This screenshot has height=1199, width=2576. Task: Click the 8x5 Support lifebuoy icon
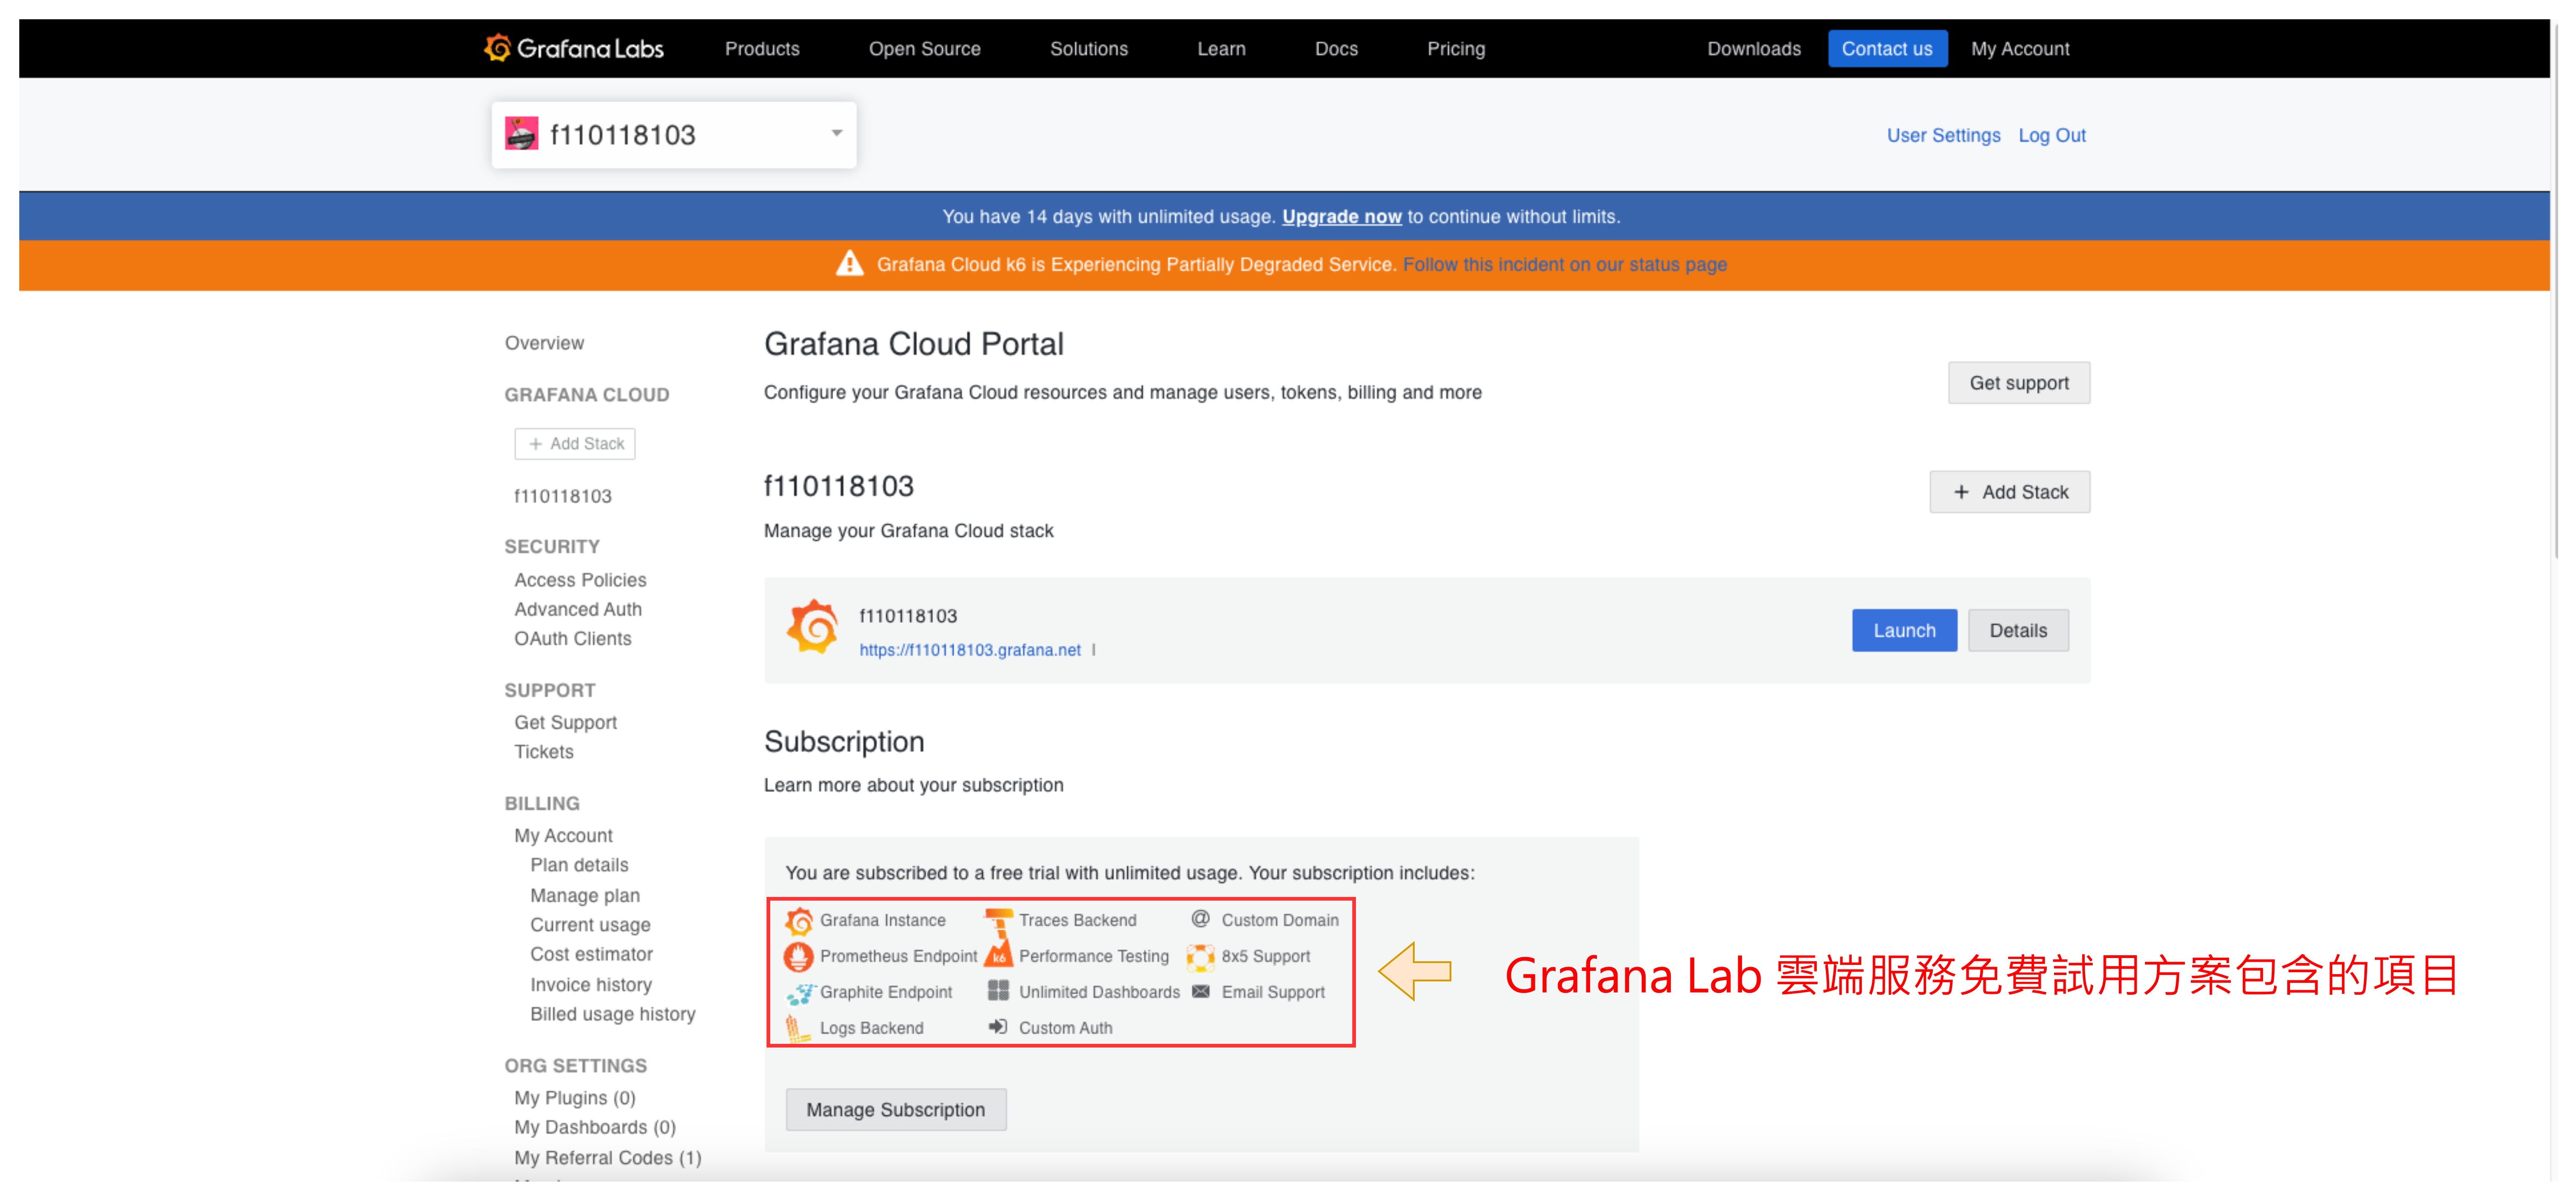[x=1200, y=957]
